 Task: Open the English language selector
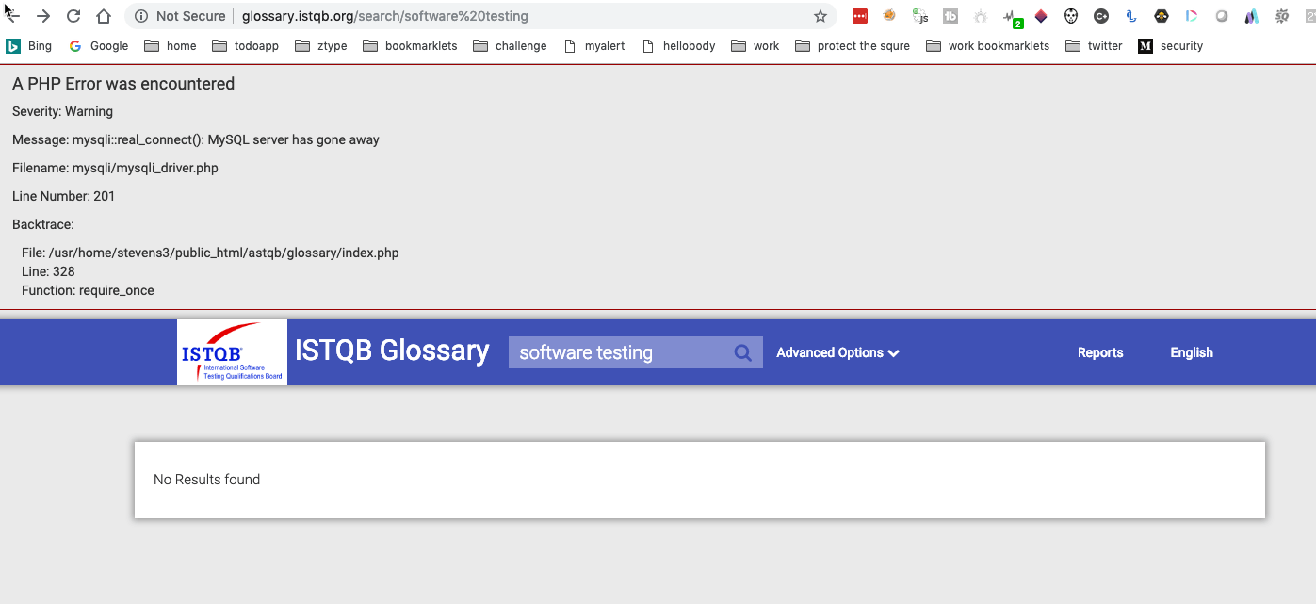[x=1191, y=352]
